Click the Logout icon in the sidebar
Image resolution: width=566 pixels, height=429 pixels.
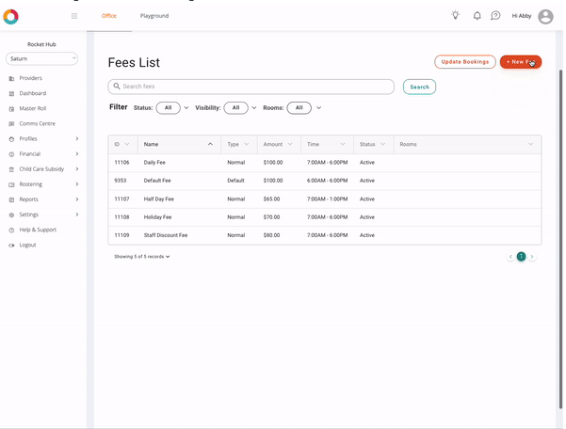tap(11, 246)
